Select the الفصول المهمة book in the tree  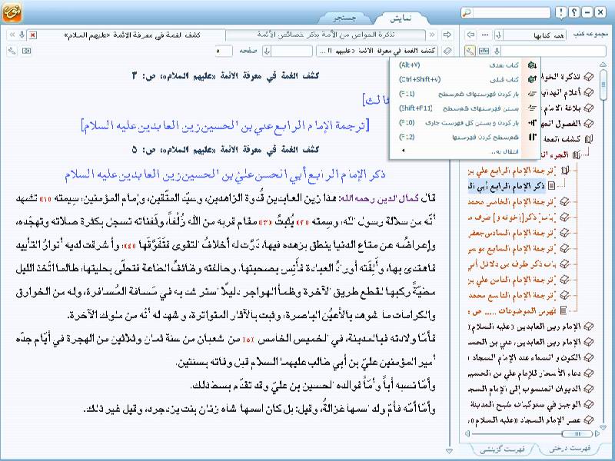568,124
